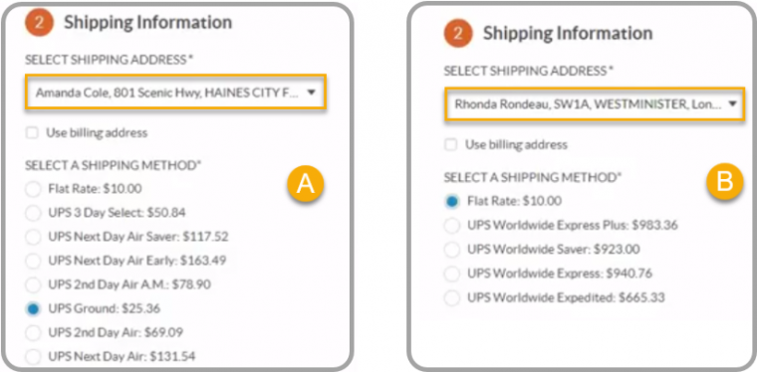Screen dimensions: 757x372
Task: Open the Rhonda Rondeau shipping address dropdown
Action: pyautogui.click(x=594, y=103)
